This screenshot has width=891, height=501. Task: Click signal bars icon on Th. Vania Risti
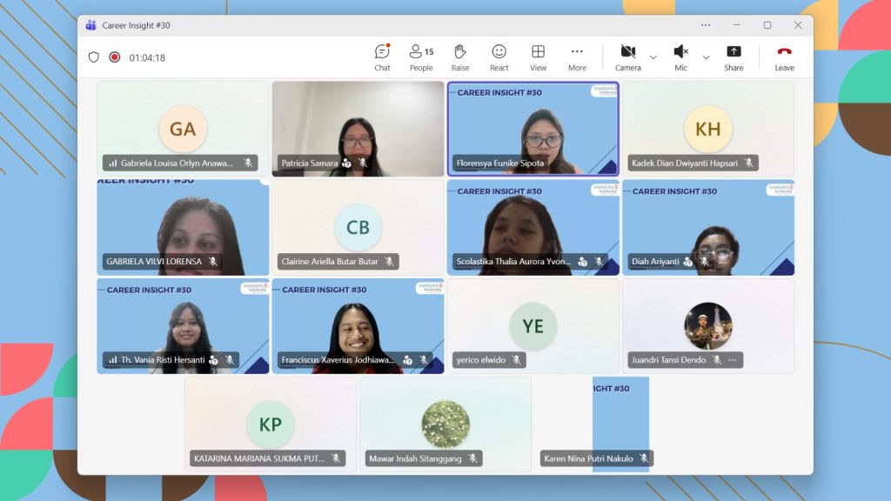(x=112, y=359)
